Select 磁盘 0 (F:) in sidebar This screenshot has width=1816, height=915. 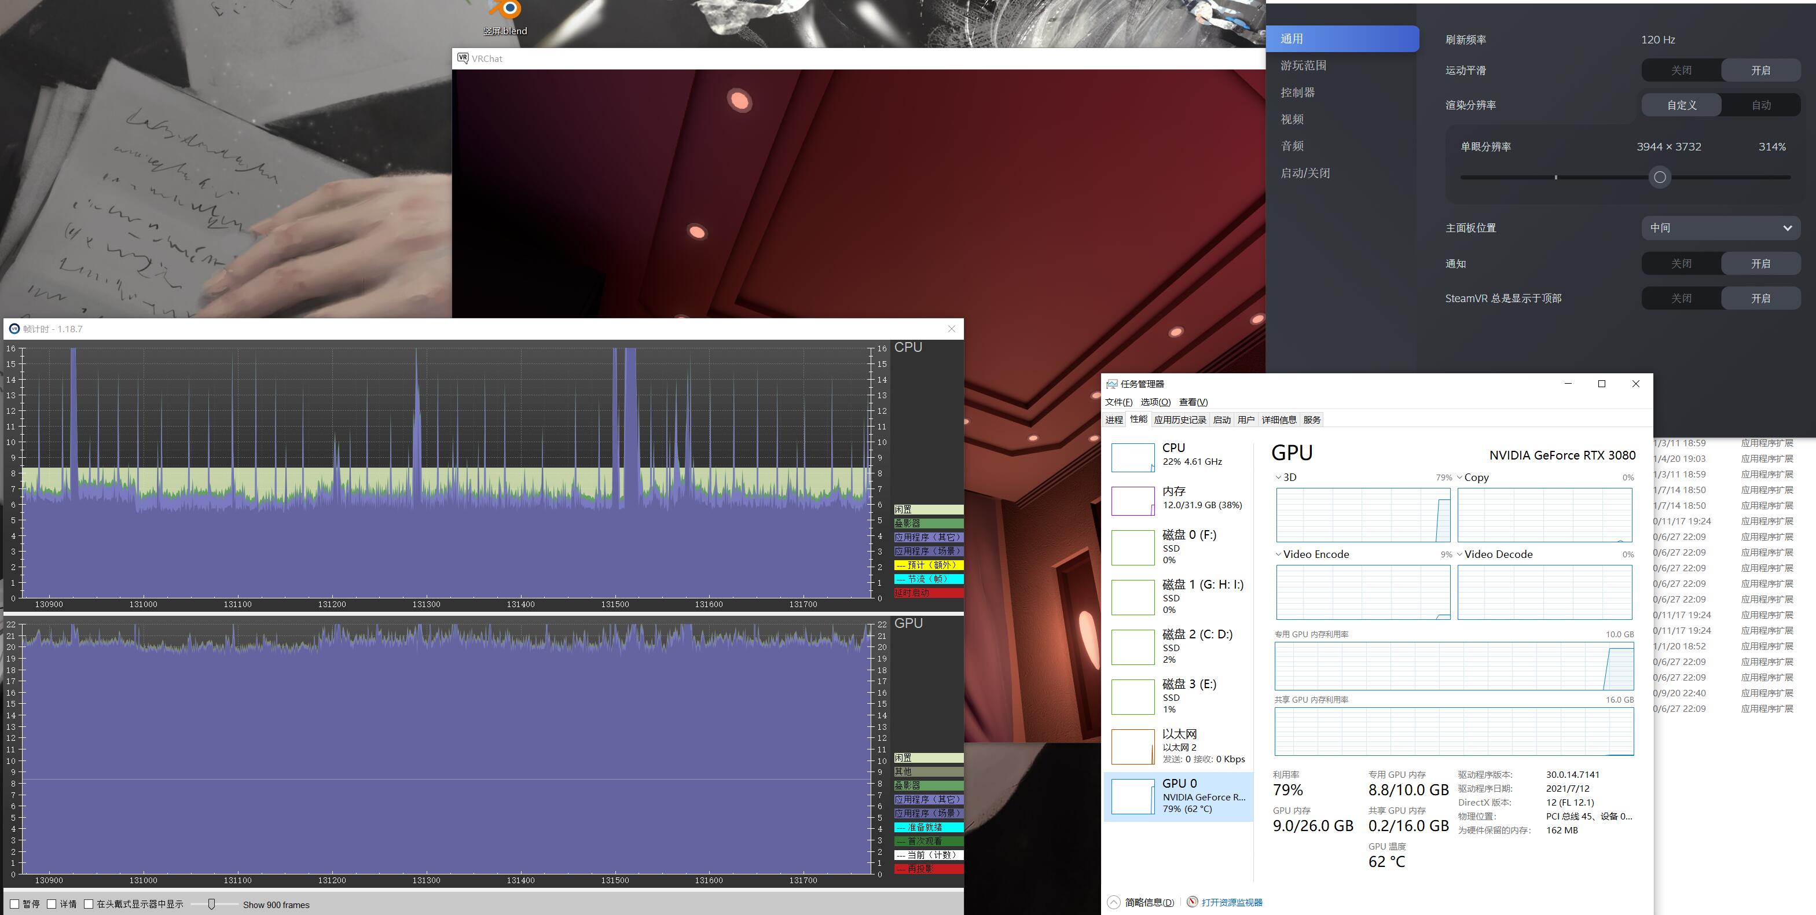click(1179, 546)
